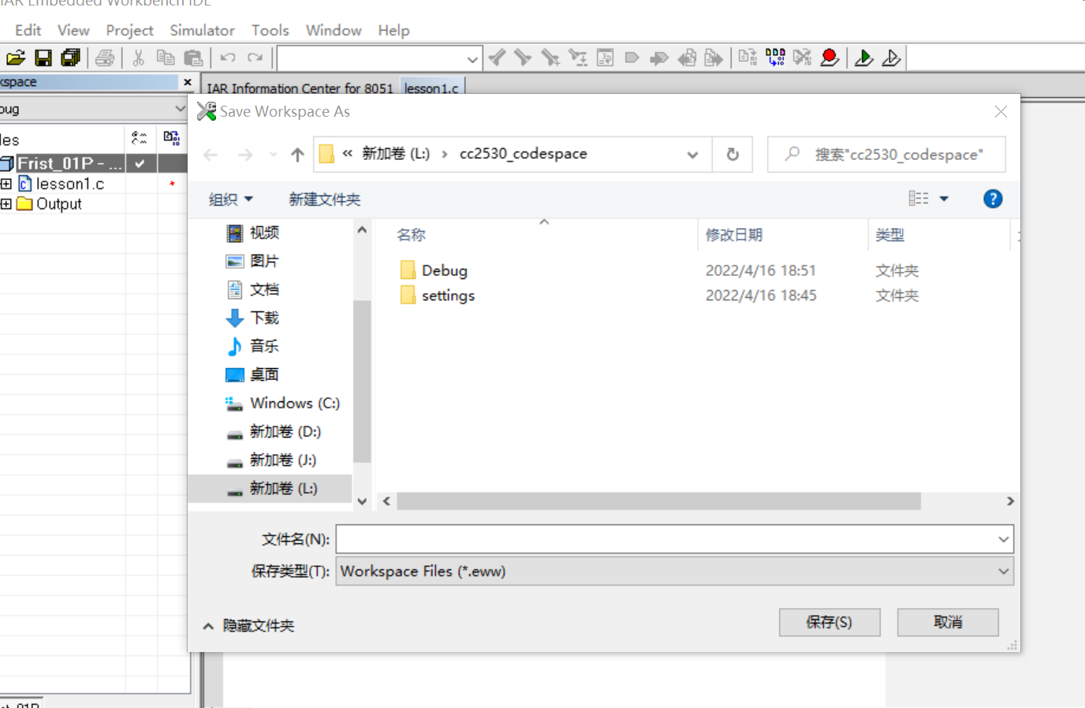
Task: Select 桌面 in the navigation pane
Action: click(264, 374)
